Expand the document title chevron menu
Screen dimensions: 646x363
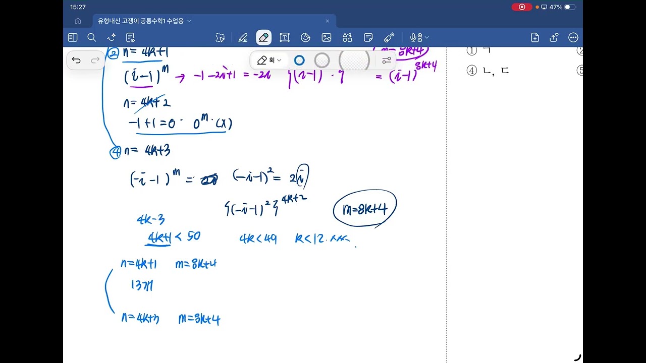click(x=189, y=21)
